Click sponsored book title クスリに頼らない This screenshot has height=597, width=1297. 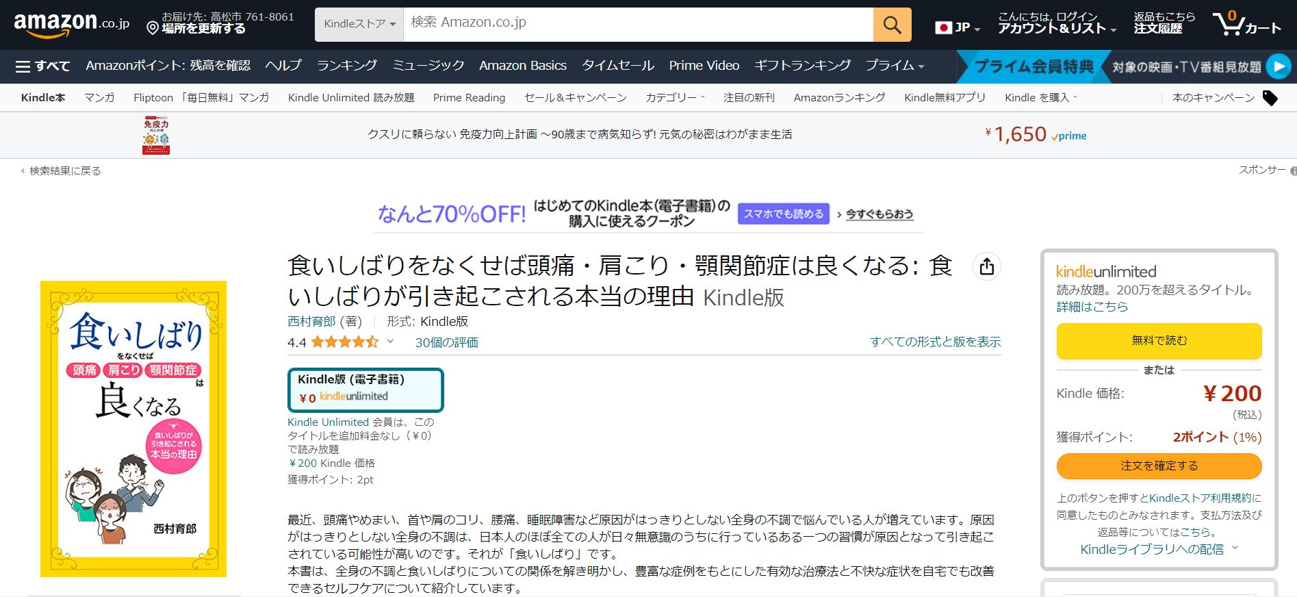(580, 135)
